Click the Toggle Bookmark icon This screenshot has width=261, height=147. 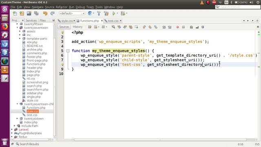[156, 27]
